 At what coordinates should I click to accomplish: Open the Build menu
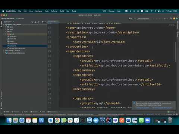point(62,11)
